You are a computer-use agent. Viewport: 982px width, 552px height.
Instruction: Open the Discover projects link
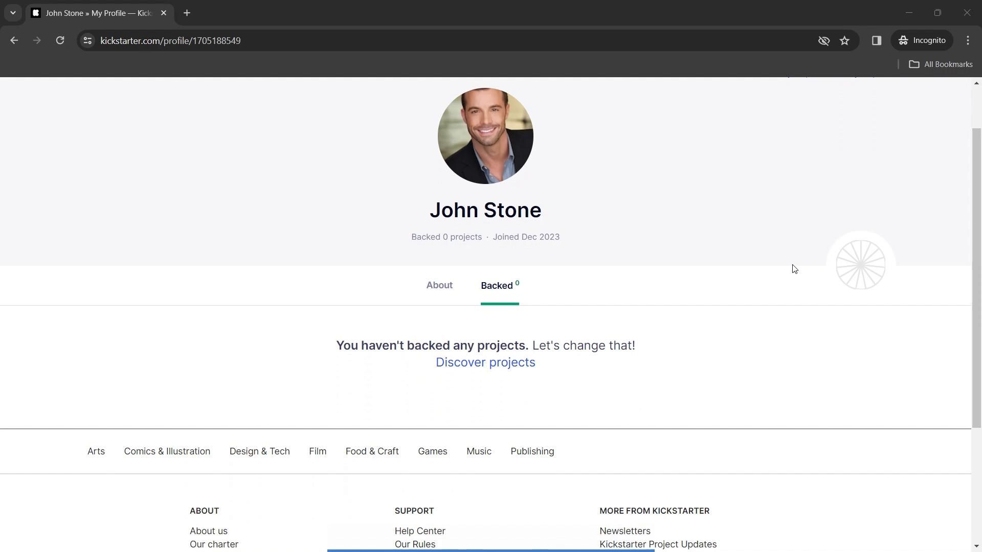pyautogui.click(x=485, y=362)
